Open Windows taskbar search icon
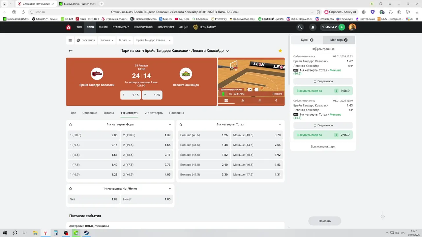The image size is (422, 237). (x=15, y=233)
